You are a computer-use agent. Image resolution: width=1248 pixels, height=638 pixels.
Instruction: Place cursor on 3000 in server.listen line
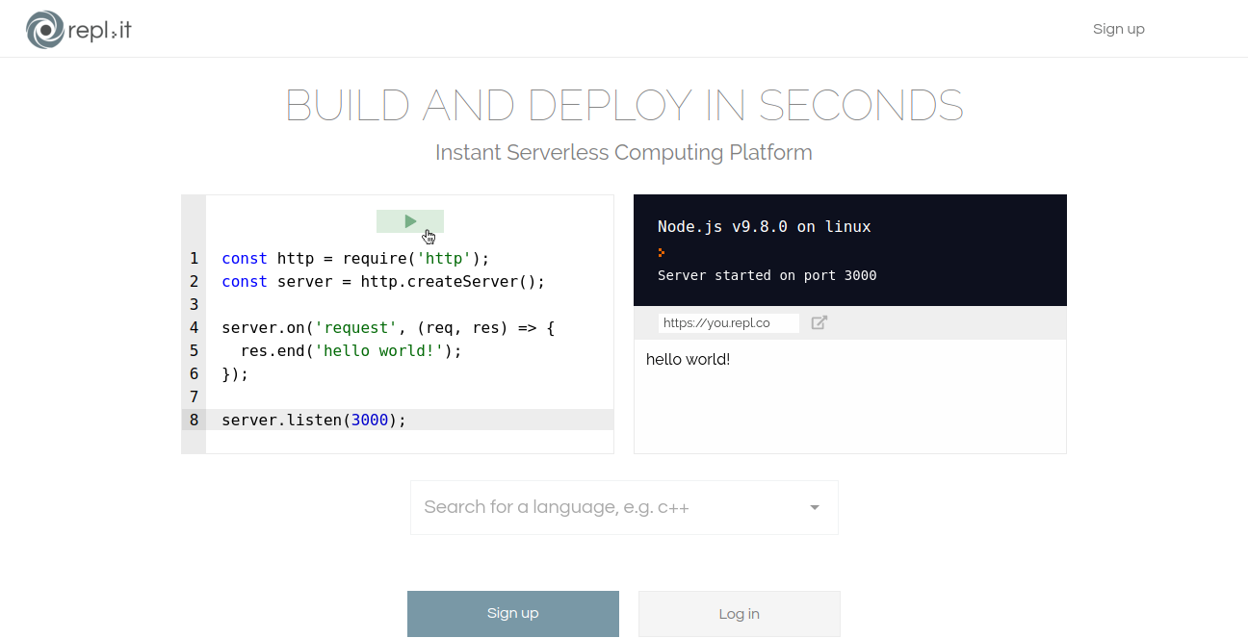pos(370,420)
